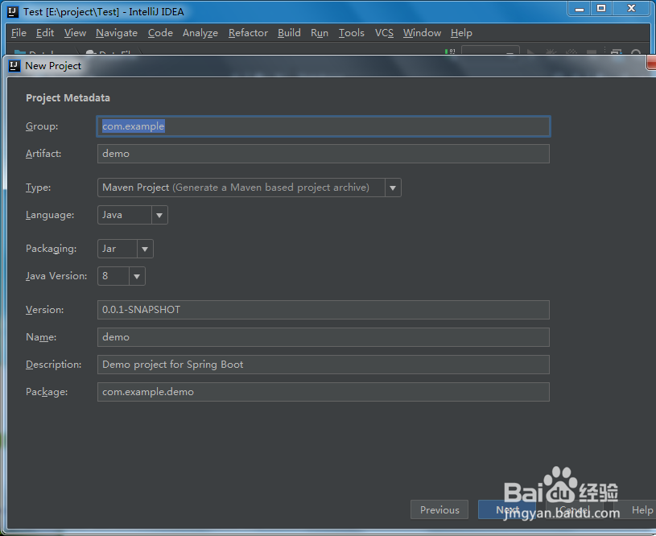Click the Description input field
Screen dimensions: 656x536
tap(324, 365)
